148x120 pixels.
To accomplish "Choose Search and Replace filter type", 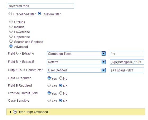I will (x=11, y=41).
